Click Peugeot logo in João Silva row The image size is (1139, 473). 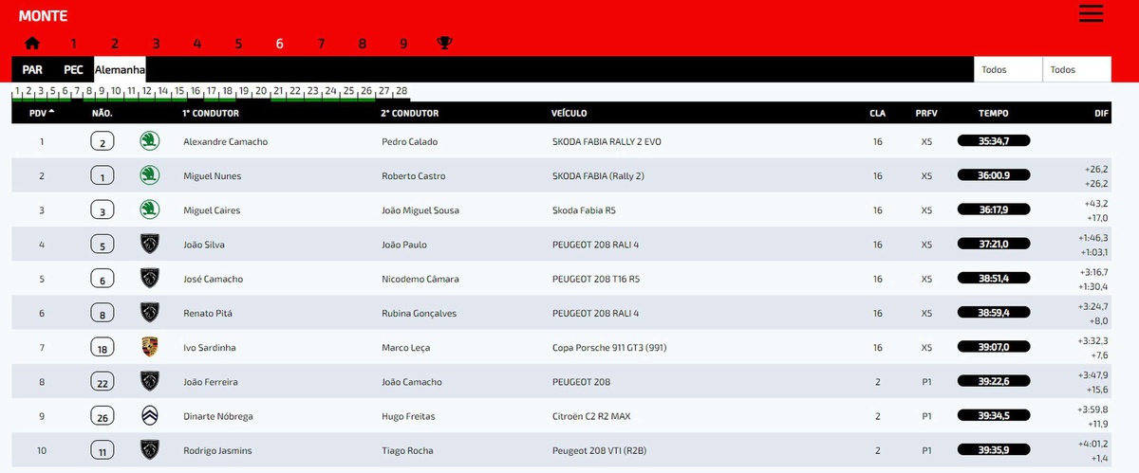coord(150,245)
